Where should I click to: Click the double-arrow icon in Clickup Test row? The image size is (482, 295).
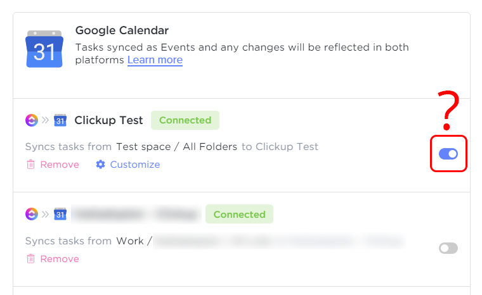[x=45, y=120]
